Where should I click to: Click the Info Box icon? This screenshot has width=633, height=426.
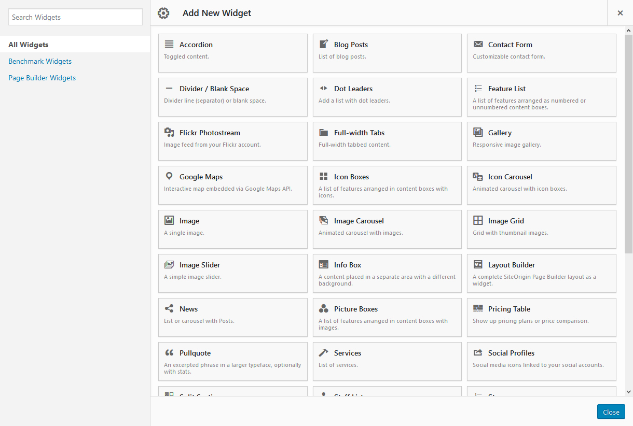click(x=323, y=265)
